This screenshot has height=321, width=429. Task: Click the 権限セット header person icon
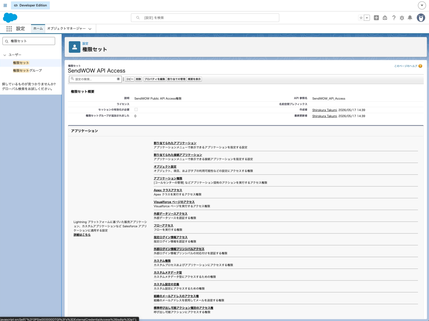(x=75, y=47)
